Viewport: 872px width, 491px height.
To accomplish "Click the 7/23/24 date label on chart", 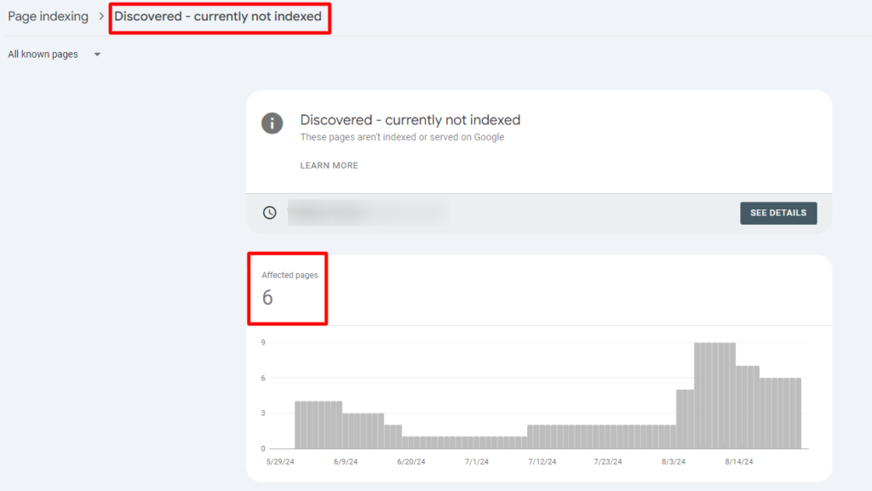I will click(608, 461).
